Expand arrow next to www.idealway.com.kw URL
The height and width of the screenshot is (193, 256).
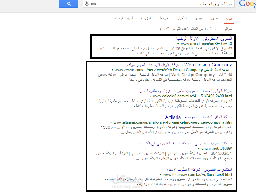(x=161, y=175)
